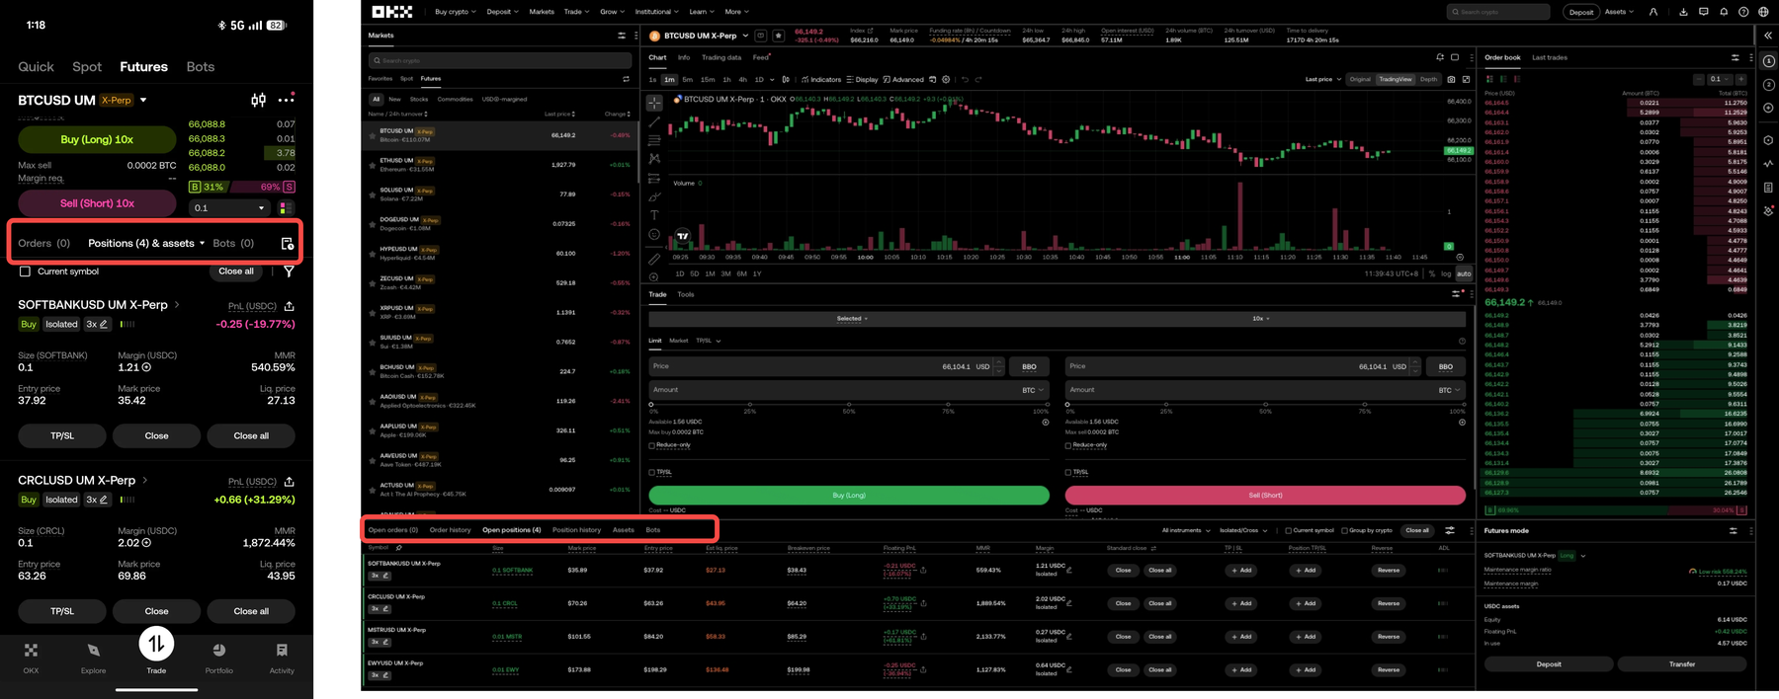This screenshot has width=1779, height=699.
Task: Click the buy-side Price input field
Action: pyautogui.click(x=826, y=366)
